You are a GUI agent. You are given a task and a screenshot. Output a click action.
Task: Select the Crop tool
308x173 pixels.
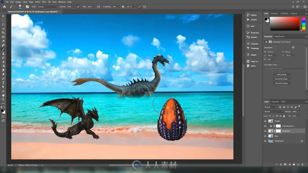click(3, 33)
